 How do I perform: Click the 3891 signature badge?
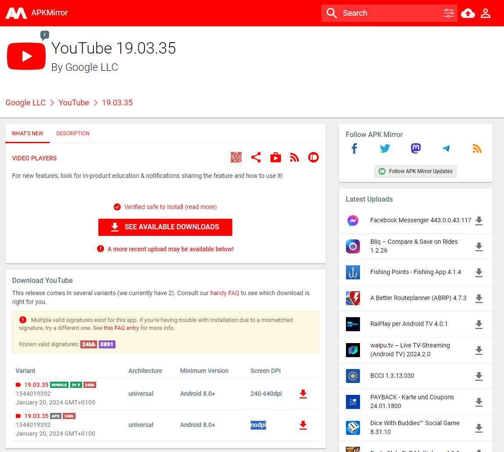(x=107, y=344)
